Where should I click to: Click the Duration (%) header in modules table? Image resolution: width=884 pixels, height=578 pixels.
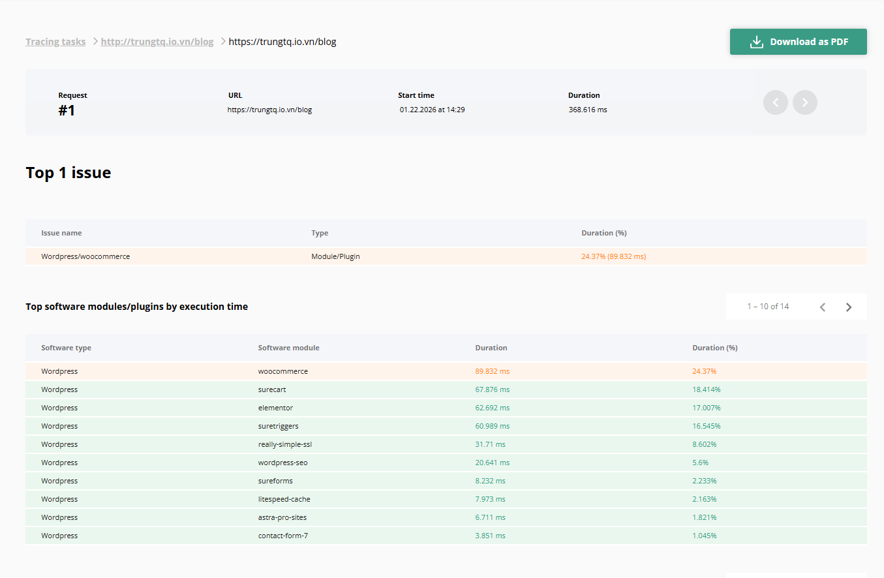(x=715, y=348)
